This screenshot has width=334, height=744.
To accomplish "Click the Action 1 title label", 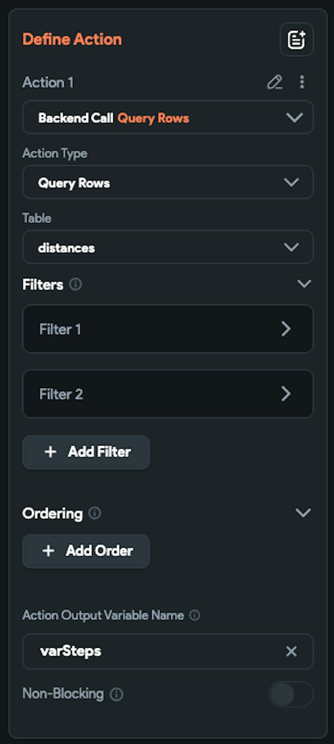I will tap(48, 83).
